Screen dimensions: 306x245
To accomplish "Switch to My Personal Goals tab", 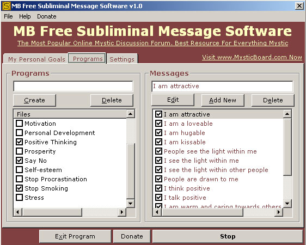I will (36, 59).
